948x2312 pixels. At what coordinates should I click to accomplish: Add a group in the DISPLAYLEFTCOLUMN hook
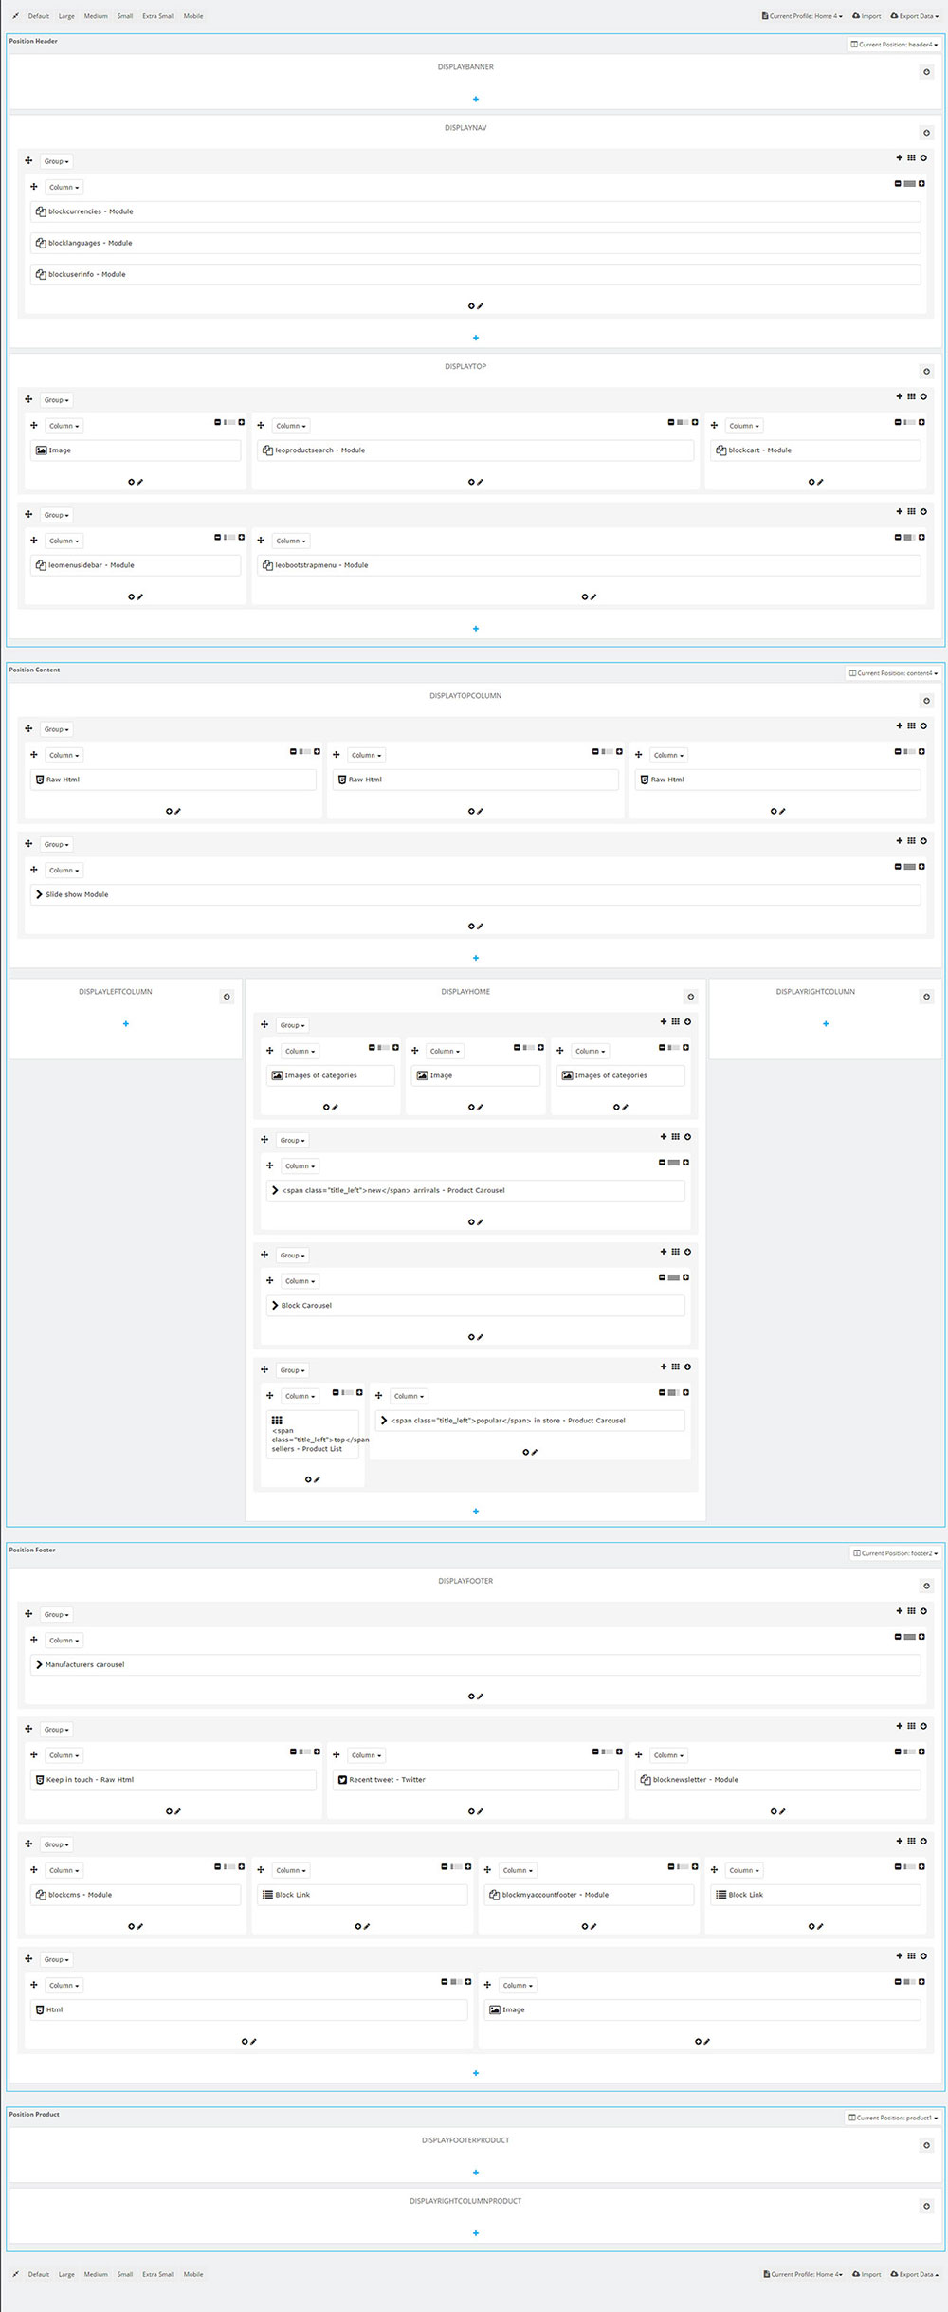pyautogui.click(x=125, y=1024)
